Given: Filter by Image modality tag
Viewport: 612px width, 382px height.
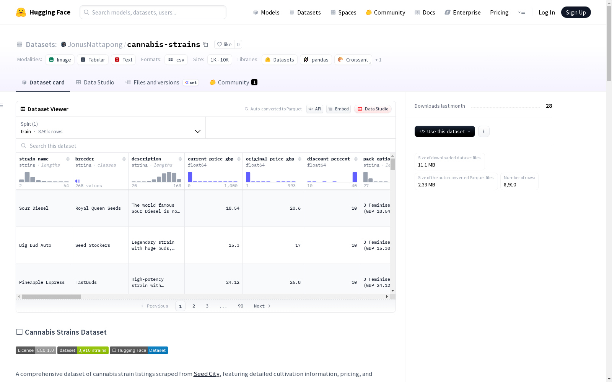Looking at the screenshot, I should [60, 60].
